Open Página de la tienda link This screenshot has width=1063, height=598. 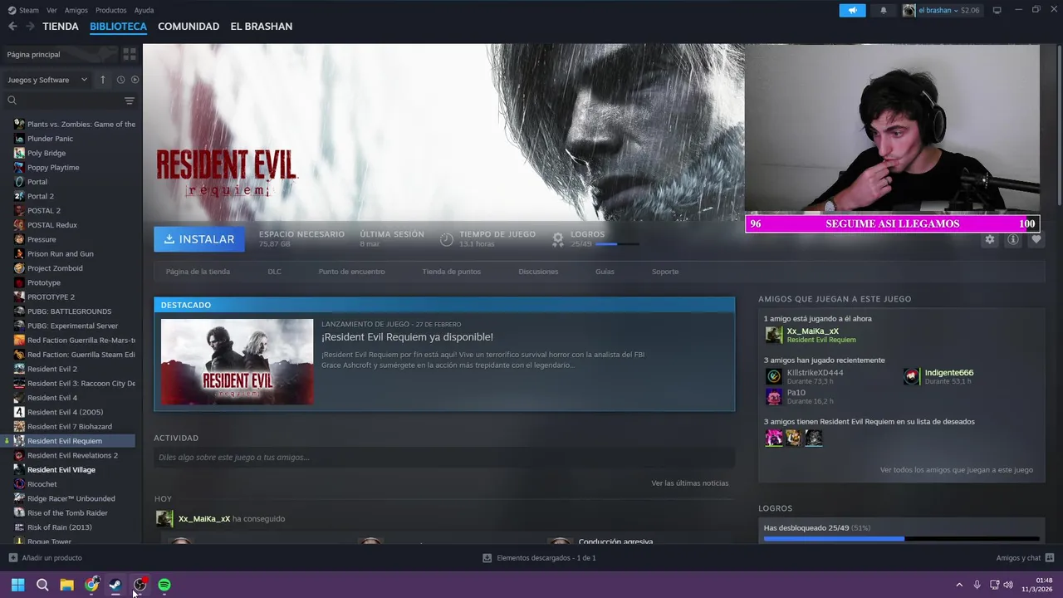click(198, 272)
